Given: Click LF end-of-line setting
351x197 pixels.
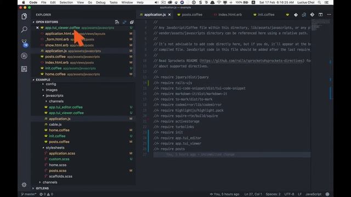Looking at the screenshot, I should (300, 194).
